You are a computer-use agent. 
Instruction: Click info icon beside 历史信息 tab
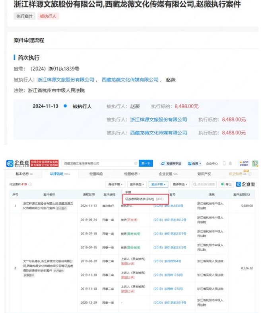coord(250,174)
